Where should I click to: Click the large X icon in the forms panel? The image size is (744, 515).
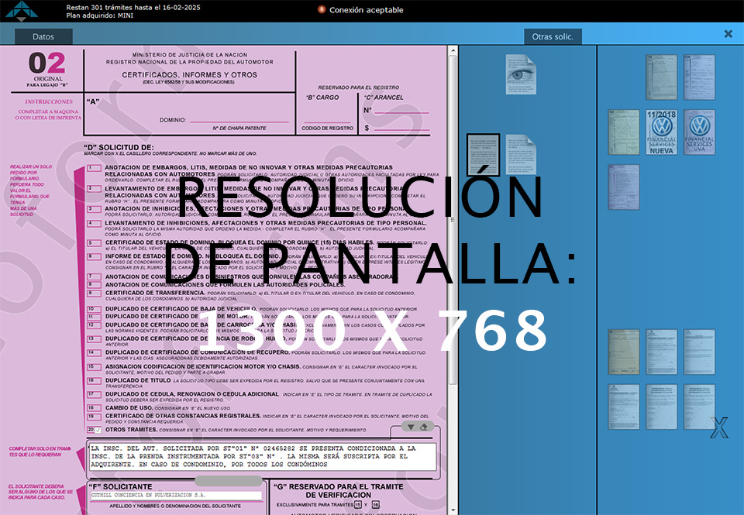719,427
